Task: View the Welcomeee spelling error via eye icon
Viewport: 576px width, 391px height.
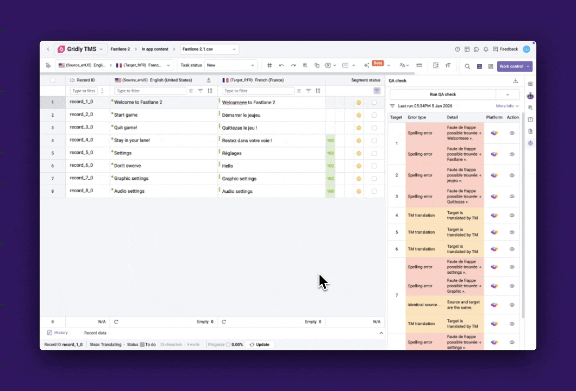Action: coord(512,133)
